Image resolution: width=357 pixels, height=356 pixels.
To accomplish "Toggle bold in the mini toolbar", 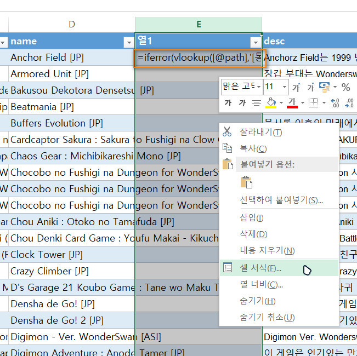I will (x=228, y=103).
